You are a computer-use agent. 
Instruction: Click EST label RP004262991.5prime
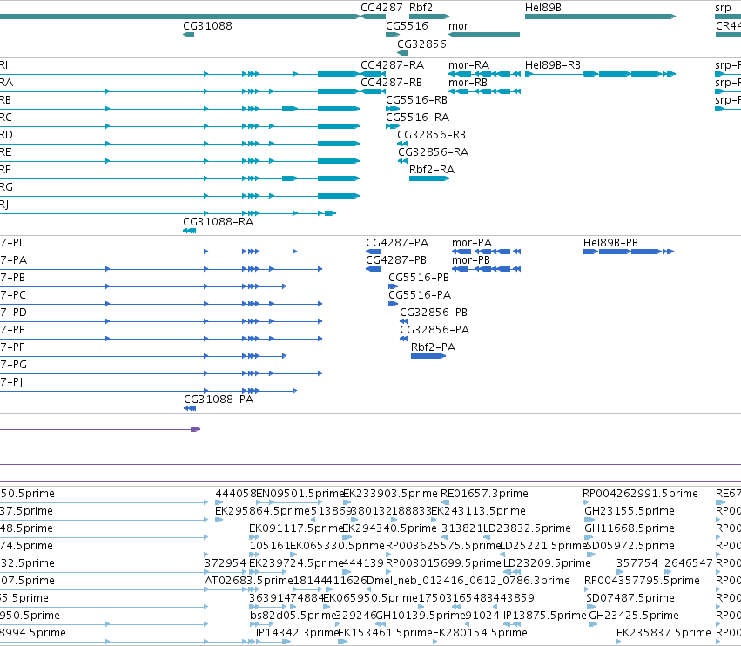(640, 494)
